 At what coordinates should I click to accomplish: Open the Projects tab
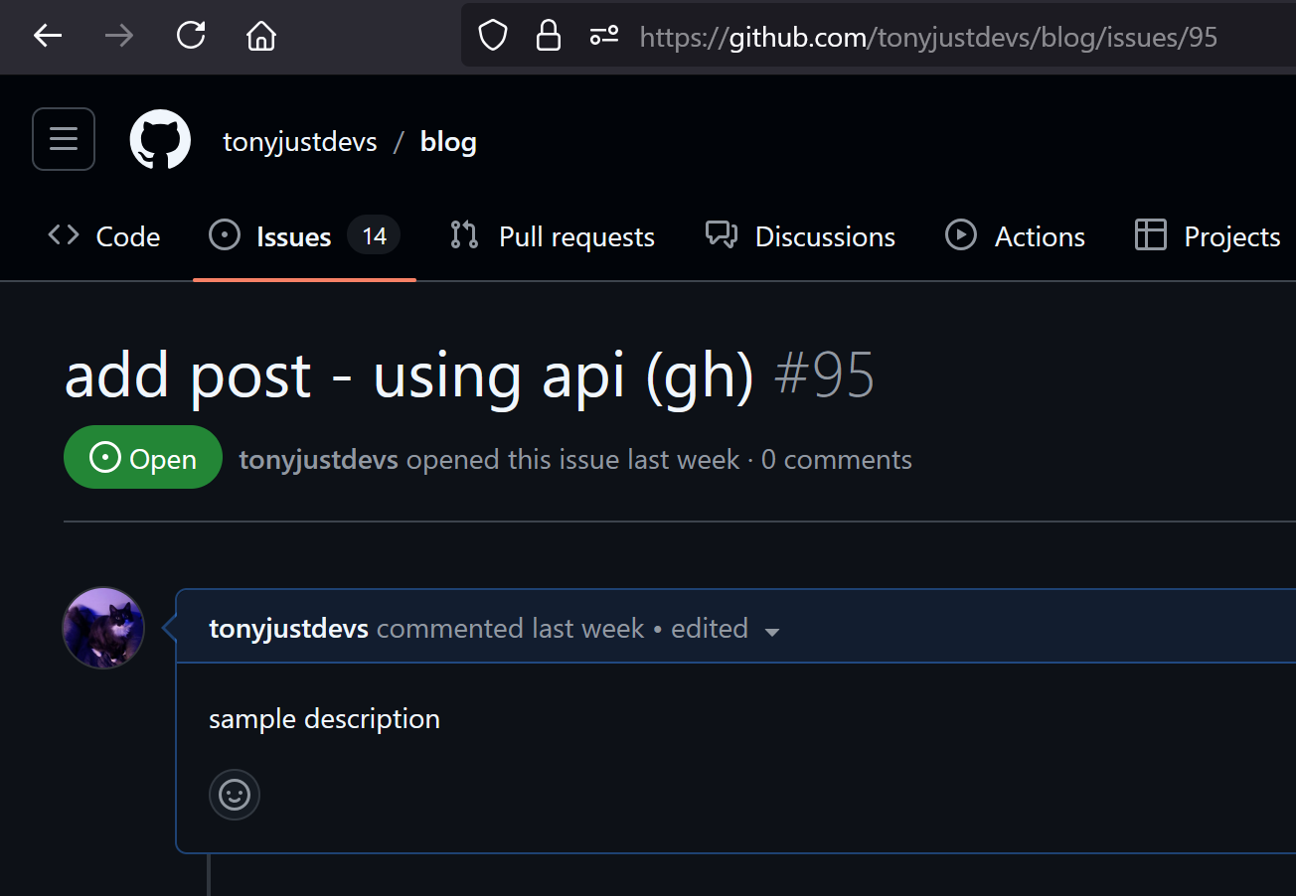click(x=1208, y=236)
